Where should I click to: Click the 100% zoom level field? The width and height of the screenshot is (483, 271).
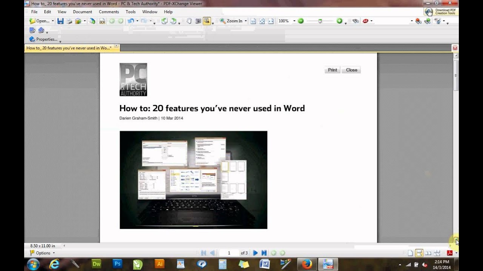[284, 21]
